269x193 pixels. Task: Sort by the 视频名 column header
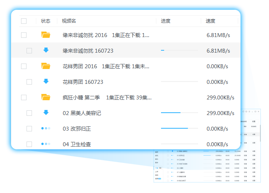pyautogui.click(x=69, y=21)
